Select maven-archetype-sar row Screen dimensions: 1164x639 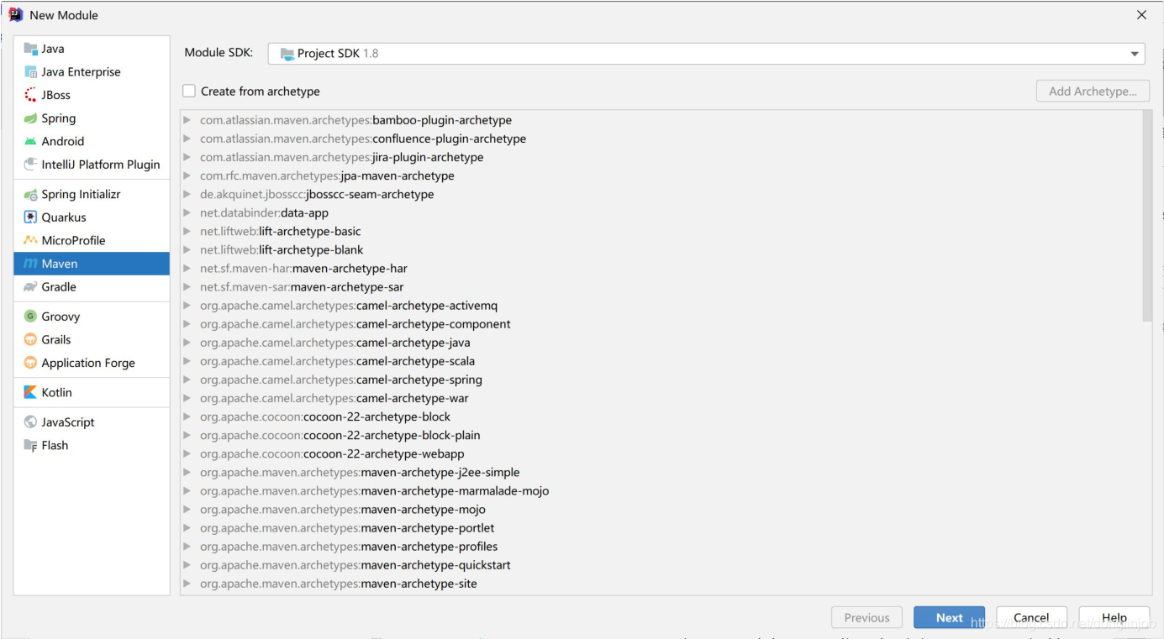pyautogui.click(x=661, y=286)
